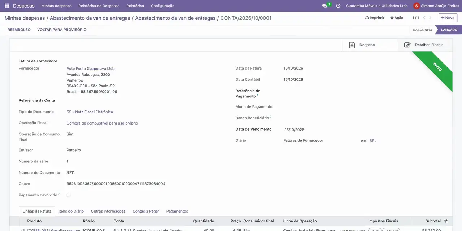Sort by Preço column header

click(x=236, y=221)
